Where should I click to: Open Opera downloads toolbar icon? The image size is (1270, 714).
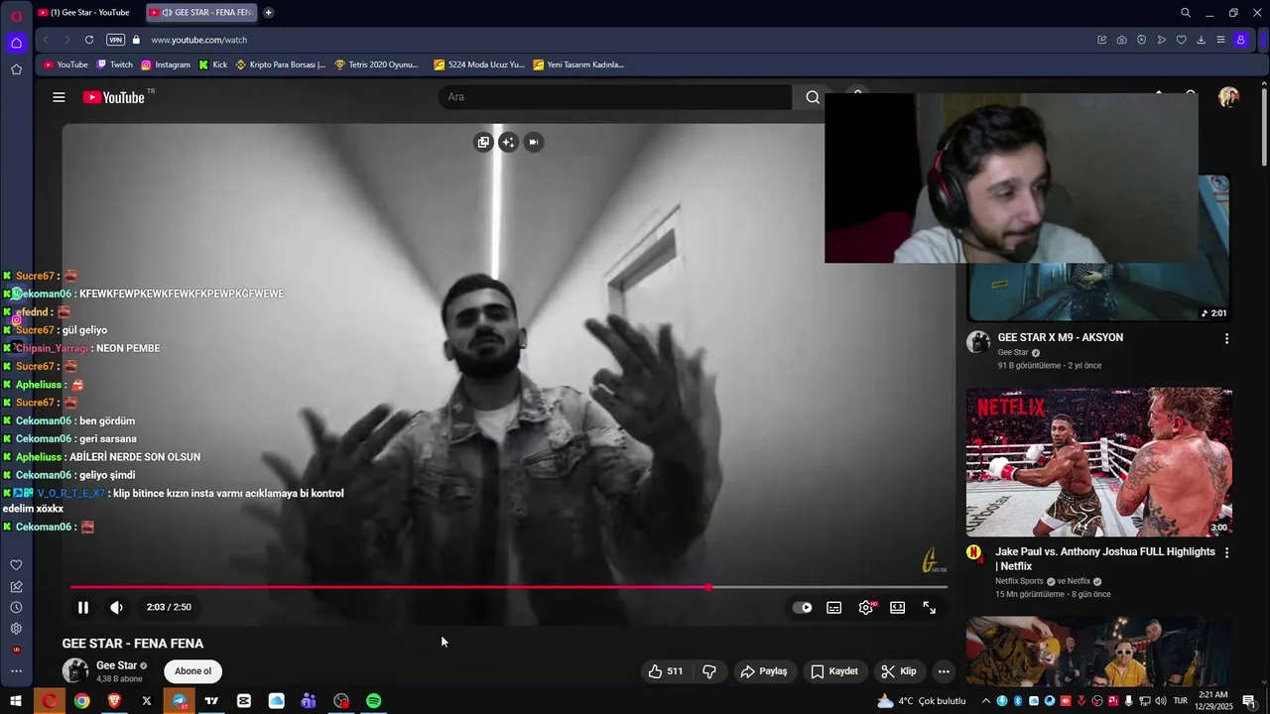tap(1201, 40)
